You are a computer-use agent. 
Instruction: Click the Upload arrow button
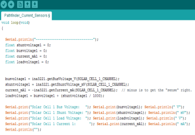point(11,4)
